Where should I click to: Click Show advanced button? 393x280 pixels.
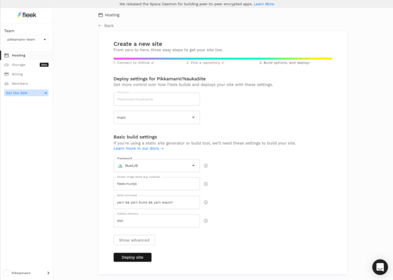pyautogui.click(x=134, y=240)
